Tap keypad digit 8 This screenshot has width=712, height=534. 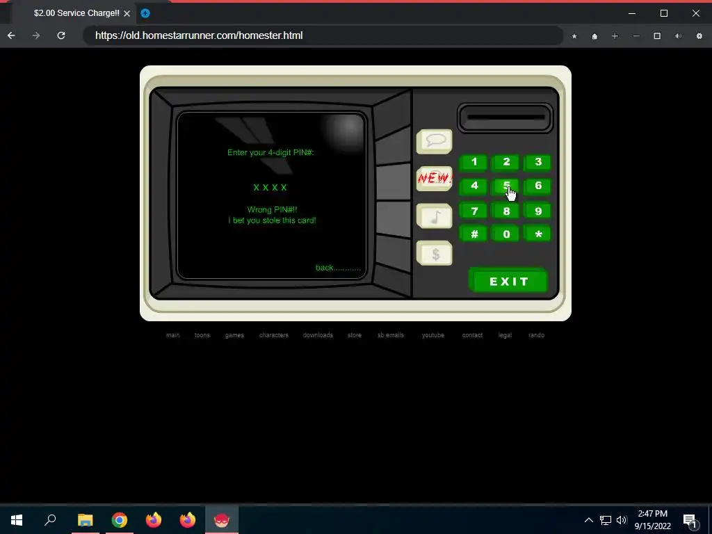pos(506,211)
